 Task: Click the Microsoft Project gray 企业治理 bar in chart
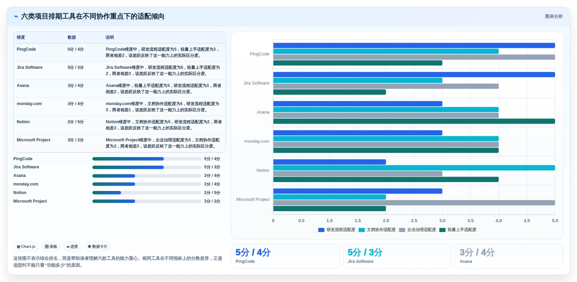coord(414,203)
